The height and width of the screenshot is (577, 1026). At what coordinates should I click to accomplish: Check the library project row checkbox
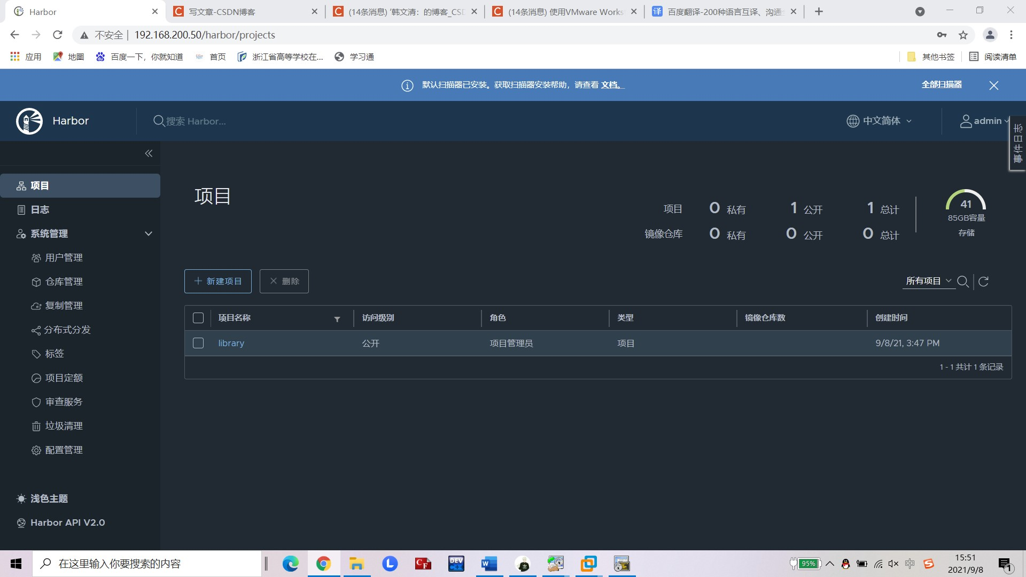(198, 343)
